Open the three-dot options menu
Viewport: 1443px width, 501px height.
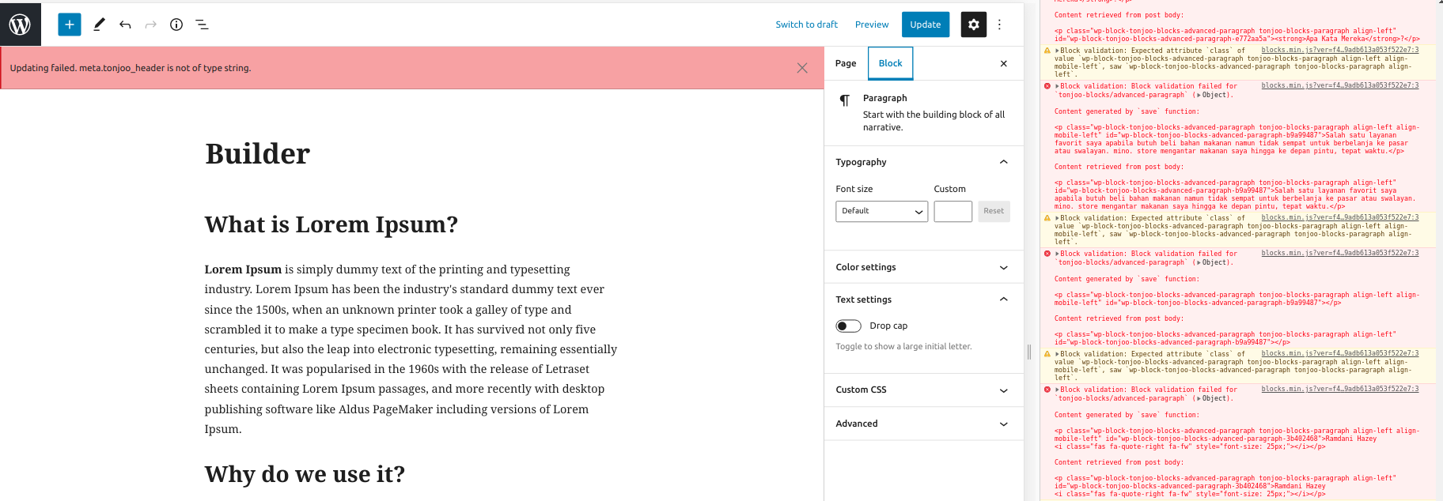(x=999, y=24)
